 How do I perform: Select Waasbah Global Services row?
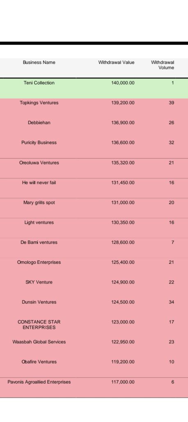click(x=94, y=347)
